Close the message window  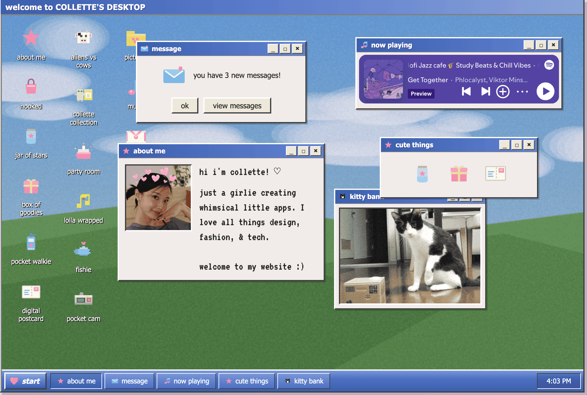297,49
